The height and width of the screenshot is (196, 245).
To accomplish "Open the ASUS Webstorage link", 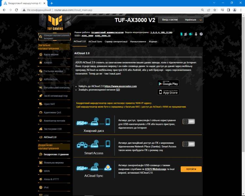I will pyautogui.click(x=155, y=169).
